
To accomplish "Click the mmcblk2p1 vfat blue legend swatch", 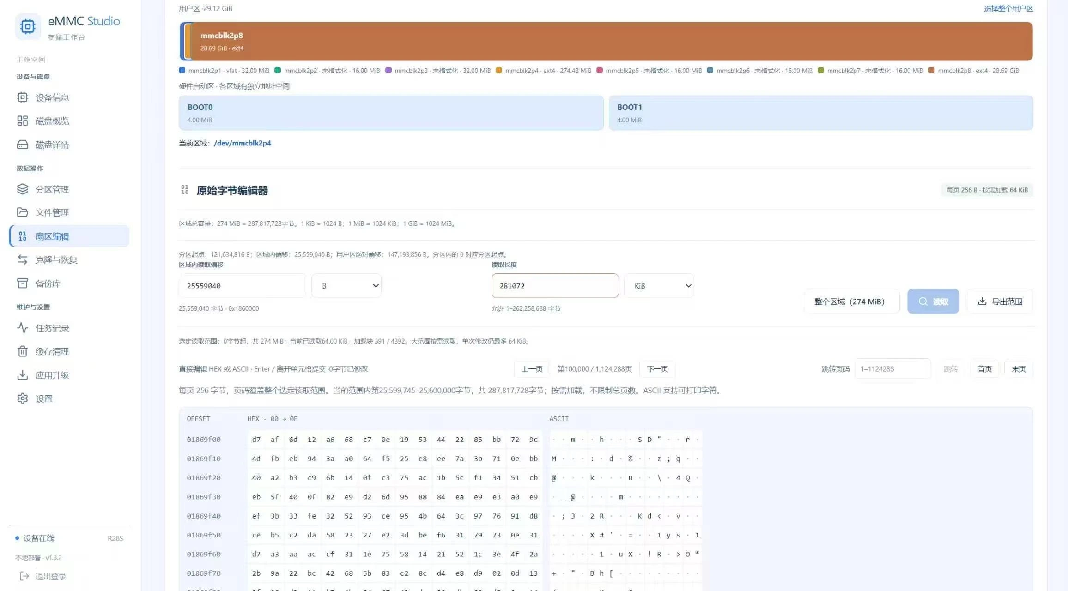I will coord(182,70).
